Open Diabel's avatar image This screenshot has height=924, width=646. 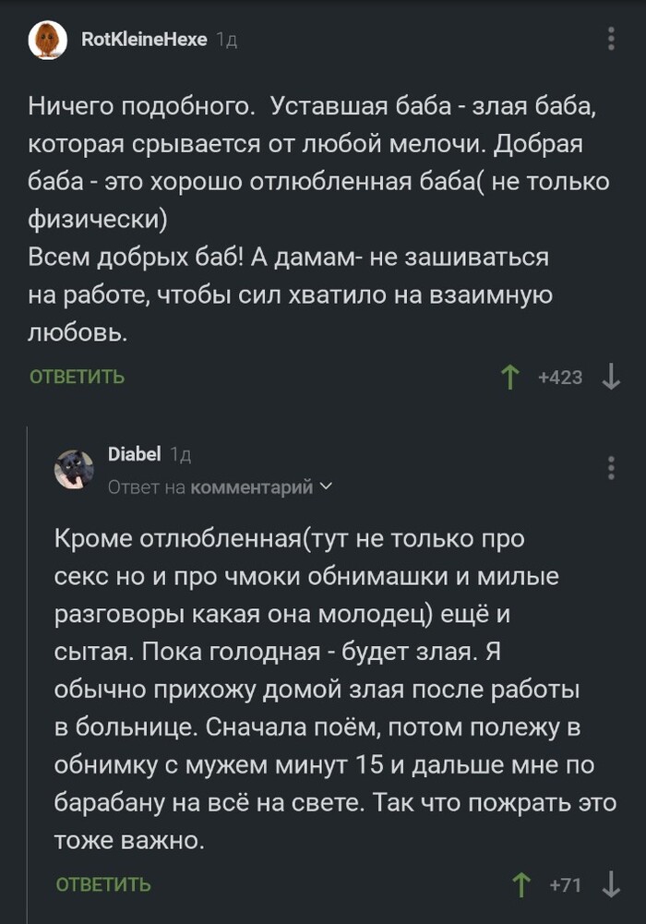(74, 469)
